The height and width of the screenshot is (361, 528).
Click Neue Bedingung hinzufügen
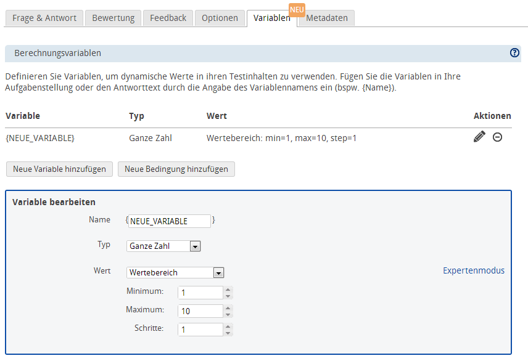(176, 169)
